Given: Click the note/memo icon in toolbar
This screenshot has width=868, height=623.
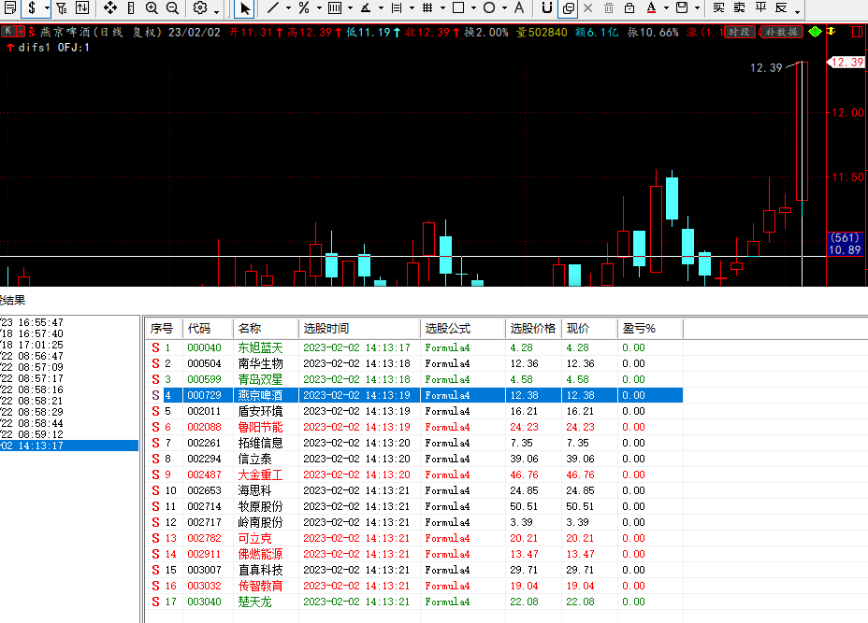Looking at the screenshot, I should coord(10,7).
